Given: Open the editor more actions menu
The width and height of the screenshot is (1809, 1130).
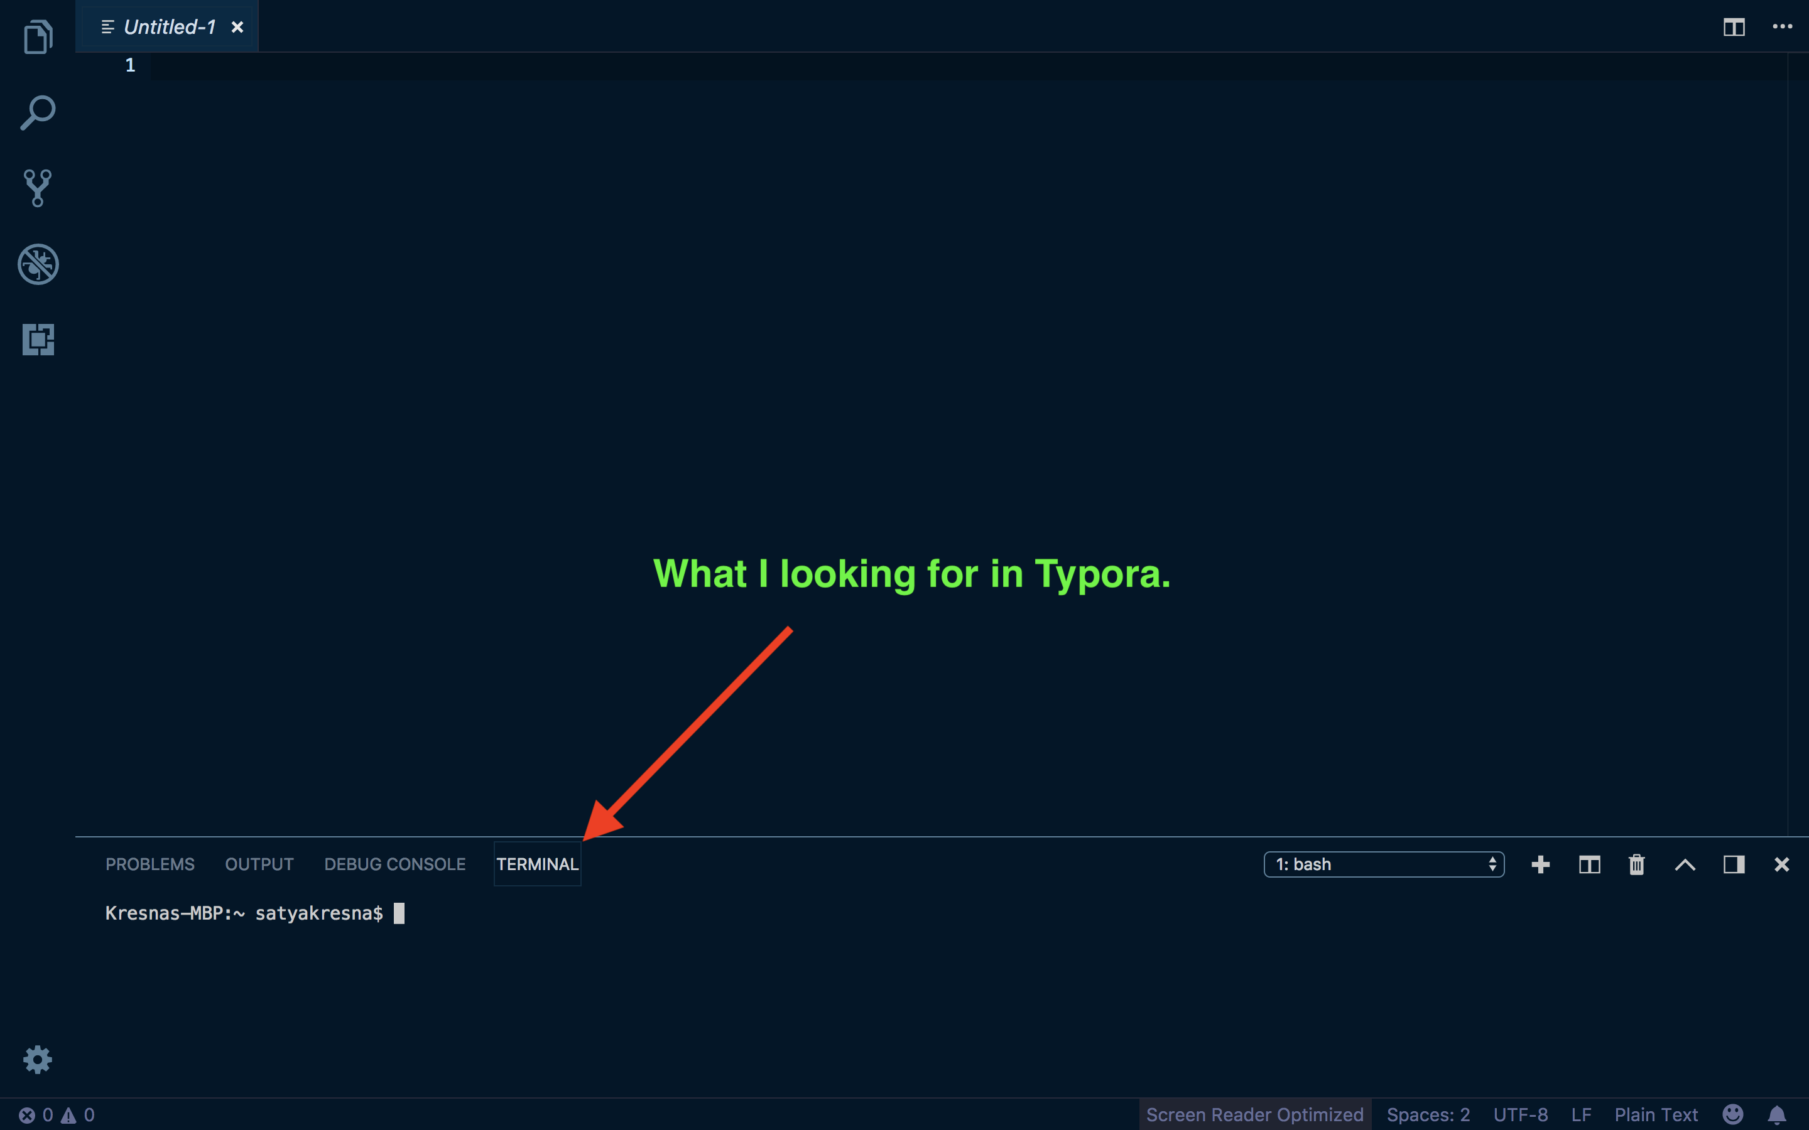Looking at the screenshot, I should [1783, 27].
